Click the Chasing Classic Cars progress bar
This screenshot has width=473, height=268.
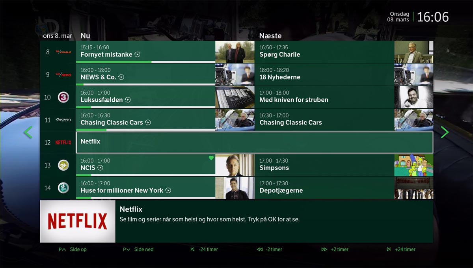pyautogui.click(x=145, y=130)
